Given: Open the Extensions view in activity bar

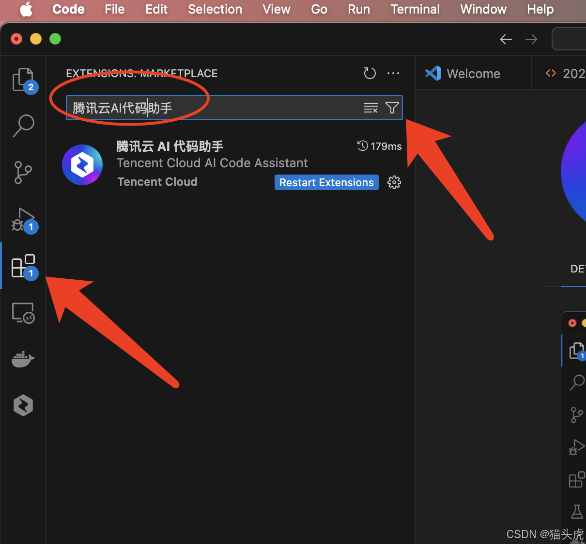Looking at the screenshot, I should pos(23,266).
